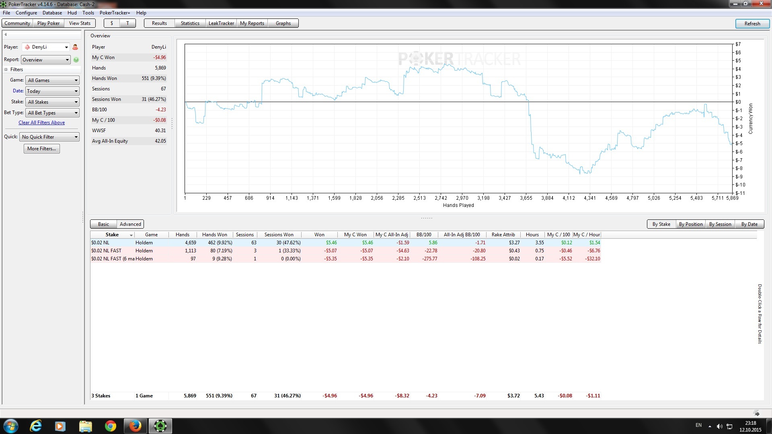The width and height of the screenshot is (772, 434).
Task: Open the Database menu
Action: 52,13
